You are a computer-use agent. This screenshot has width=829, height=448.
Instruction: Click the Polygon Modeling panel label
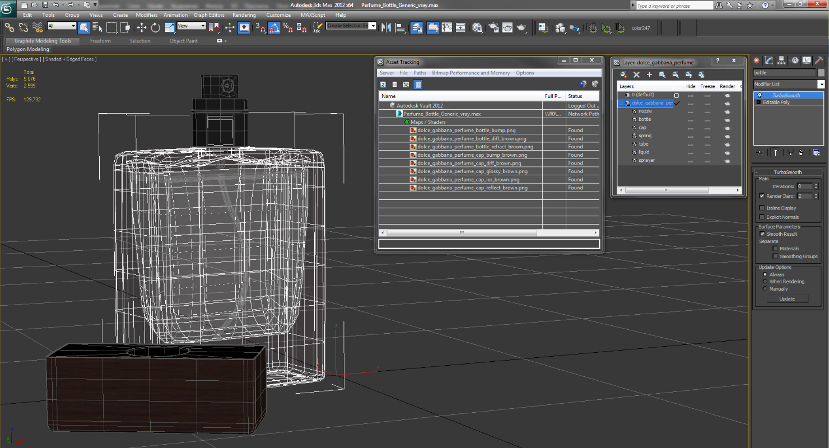[28, 49]
